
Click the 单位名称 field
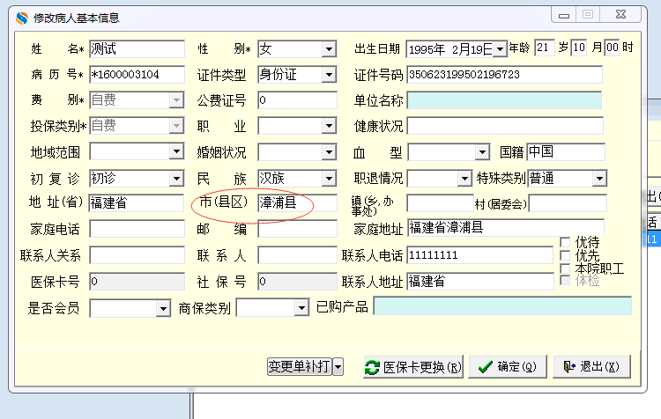505,100
